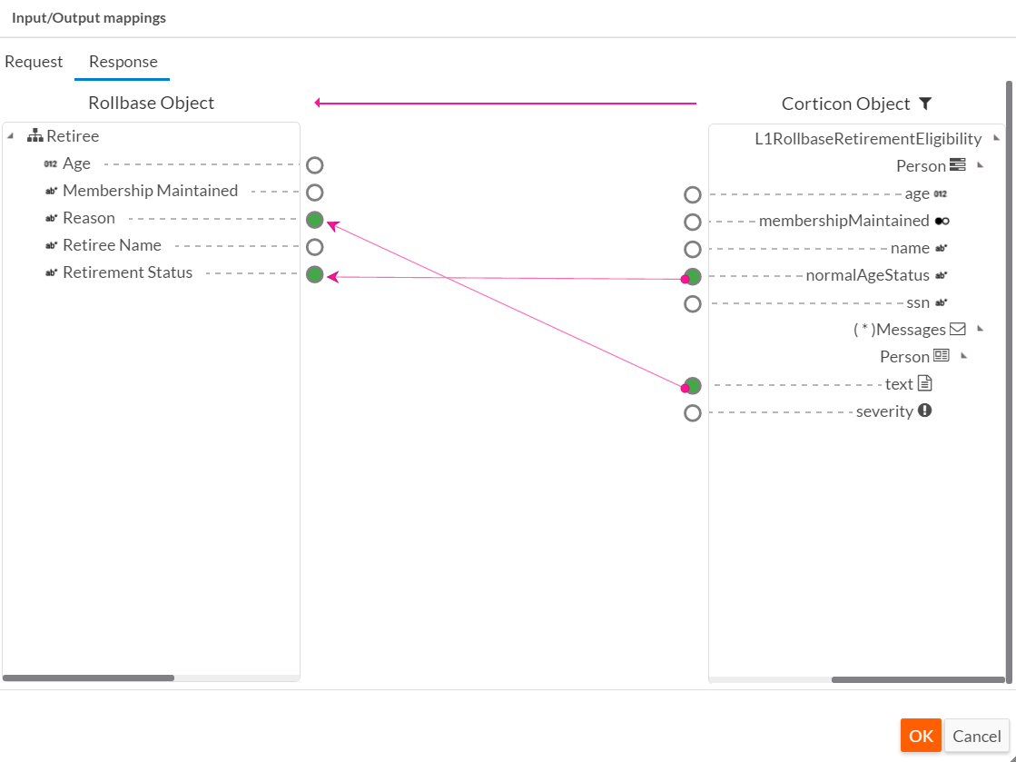Click the document icon beside text

(925, 383)
